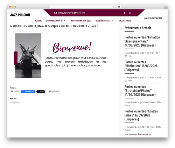Click the Bienvenue! heading graphic
The height and width of the screenshot is (148, 175).
[x=72, y=48]
